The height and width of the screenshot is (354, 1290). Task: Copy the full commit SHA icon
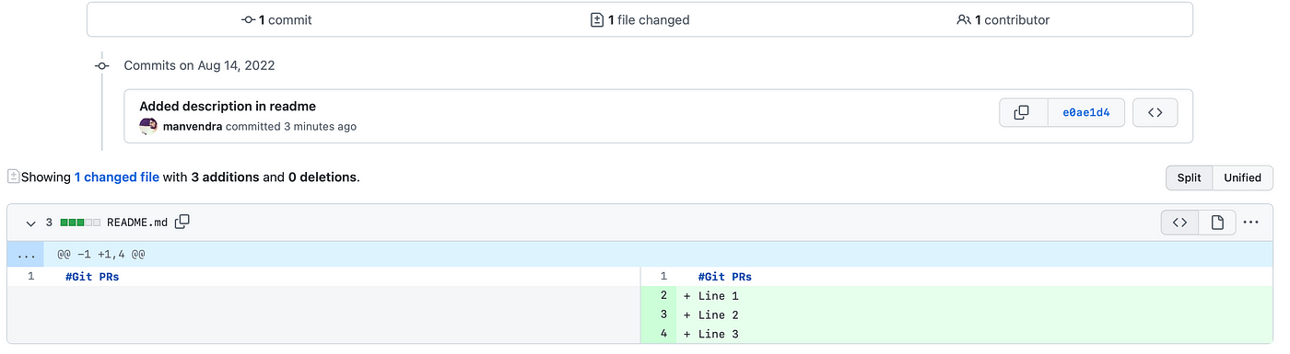click(x=1023, y=113)
